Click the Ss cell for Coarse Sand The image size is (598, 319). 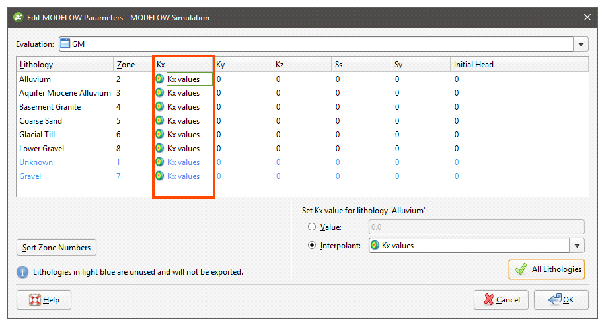361,121
